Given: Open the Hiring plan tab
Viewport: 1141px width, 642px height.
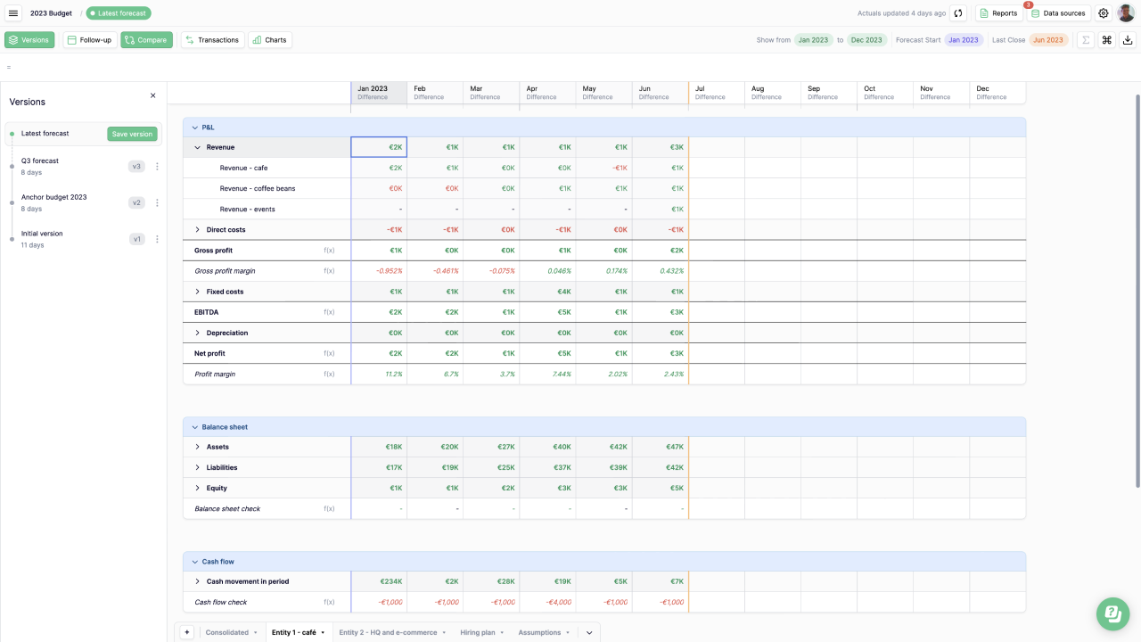Looking at the screenshot, I should pos(478,632).
